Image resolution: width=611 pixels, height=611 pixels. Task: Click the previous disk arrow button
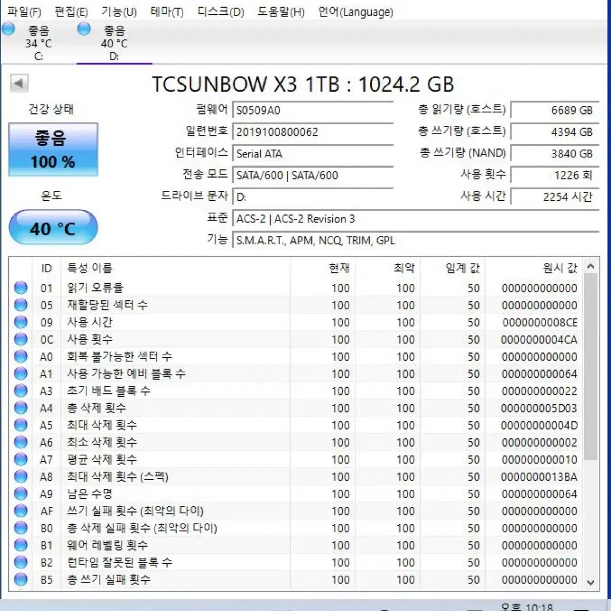coord(19,83)
